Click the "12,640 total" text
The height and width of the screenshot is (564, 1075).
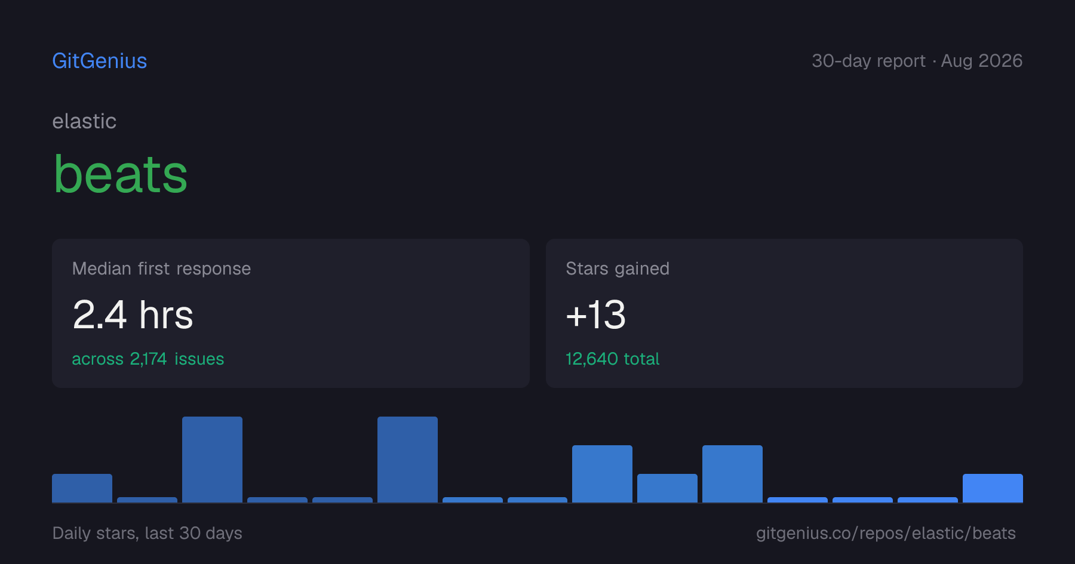tap(612, 359)
